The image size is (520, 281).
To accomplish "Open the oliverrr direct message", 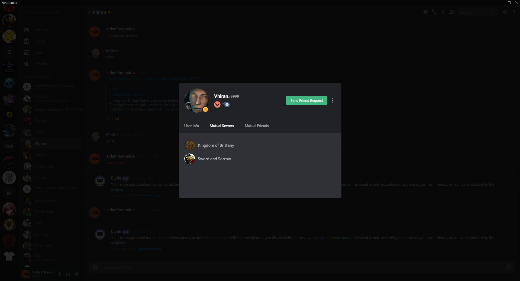I will (51, 178).
